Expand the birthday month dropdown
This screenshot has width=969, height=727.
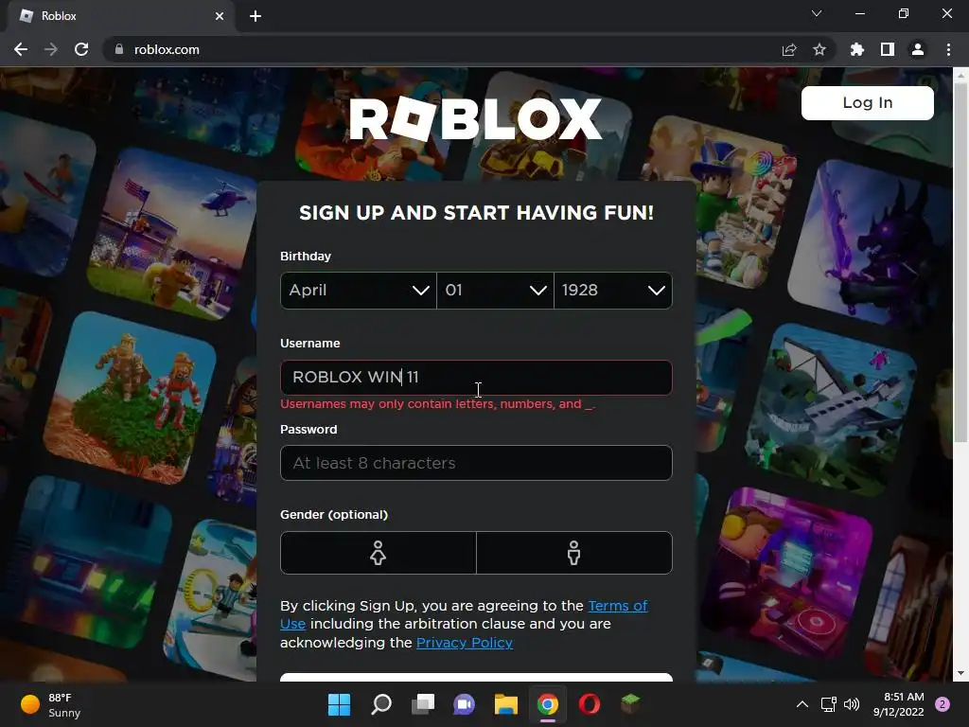[x=359, y=290]
